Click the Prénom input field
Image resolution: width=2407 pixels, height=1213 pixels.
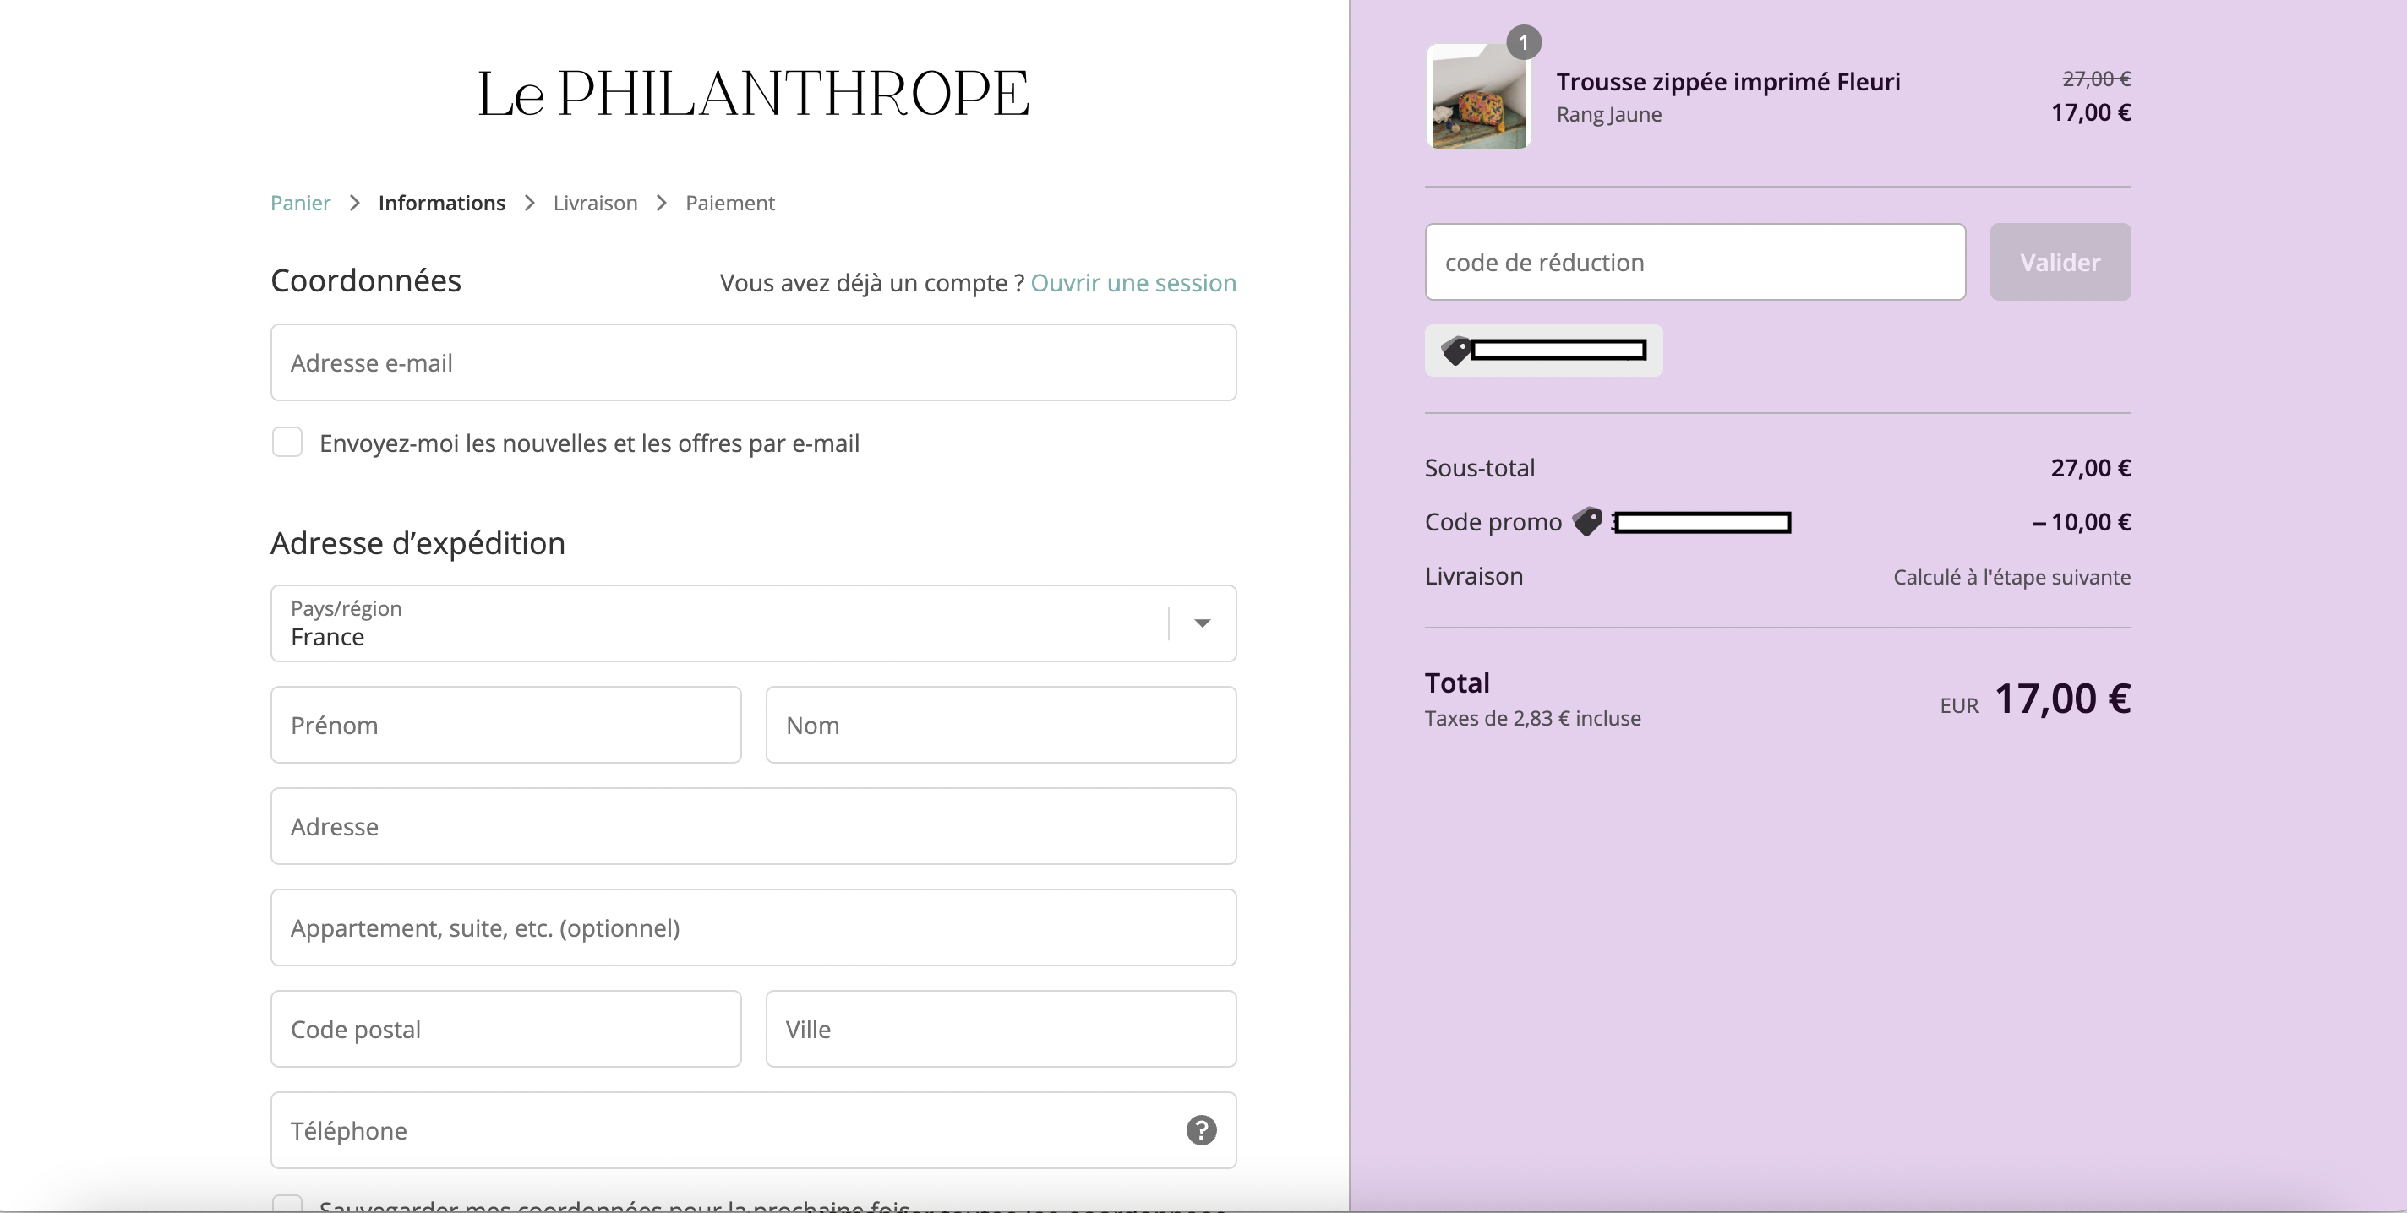(505, 726)
